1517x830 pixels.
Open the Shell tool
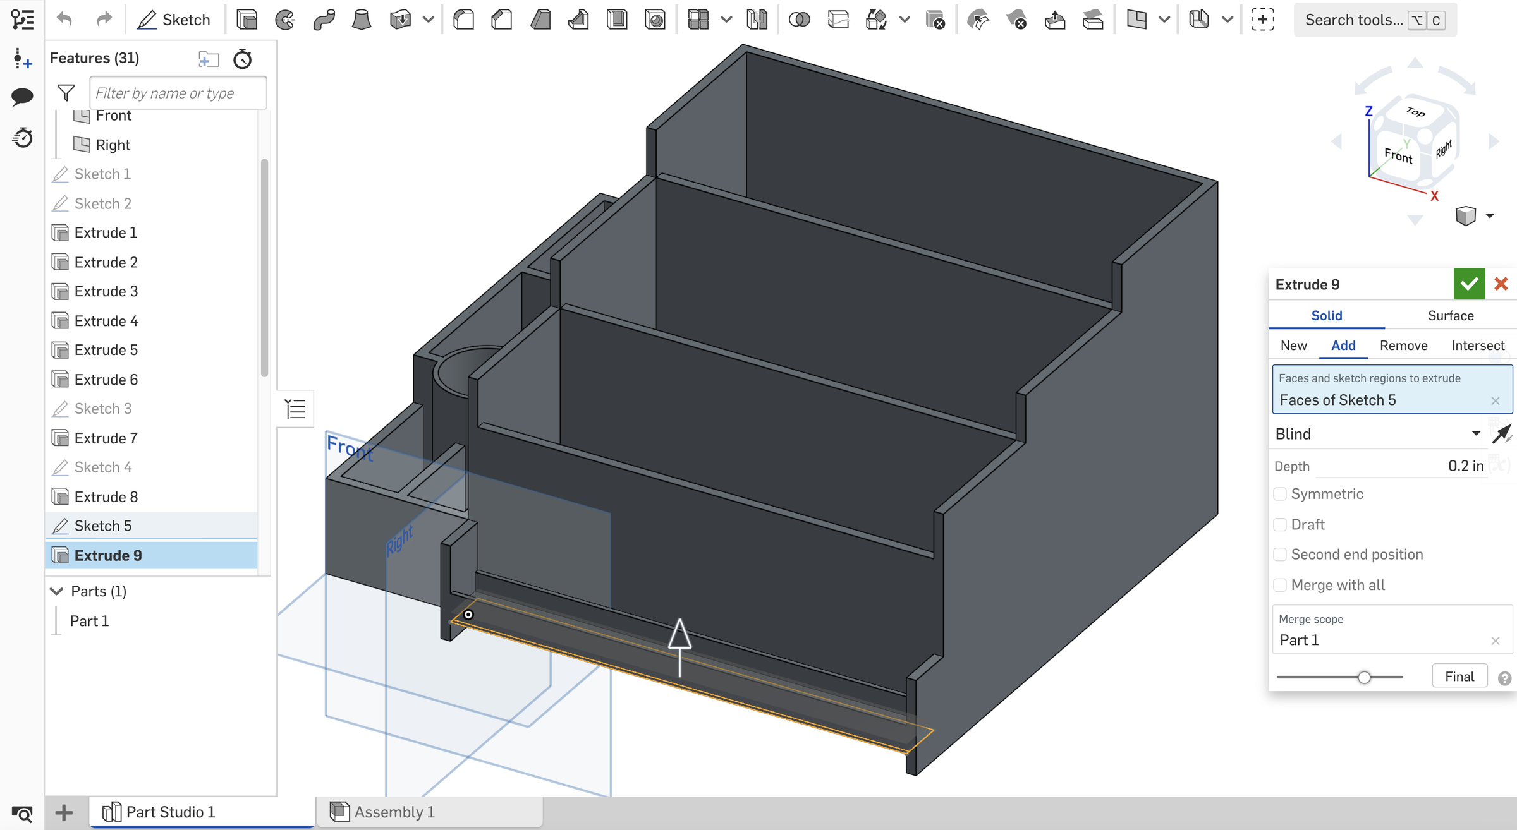(617, 19)
